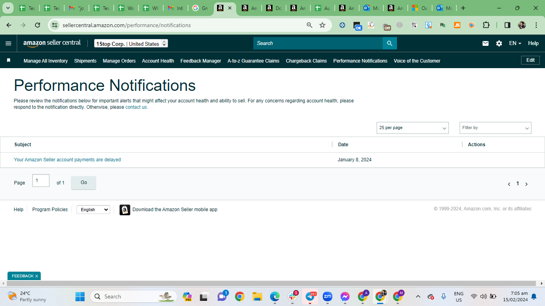
Task: Open Microsoft Edge from the taskbar
Action: tap(275, 296)
